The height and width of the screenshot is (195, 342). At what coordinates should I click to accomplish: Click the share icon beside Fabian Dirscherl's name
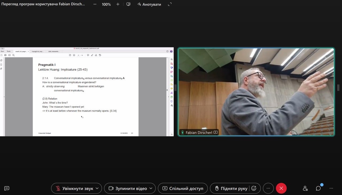click(215, 132)
